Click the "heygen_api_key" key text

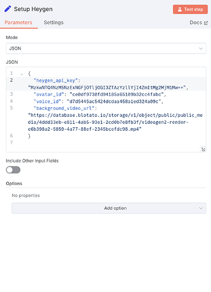click(x=55, y=81)
